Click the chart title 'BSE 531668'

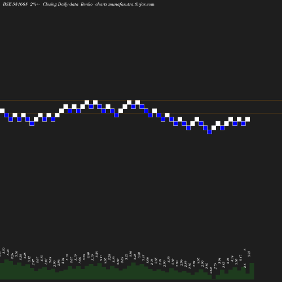click(x=15, y=4)
